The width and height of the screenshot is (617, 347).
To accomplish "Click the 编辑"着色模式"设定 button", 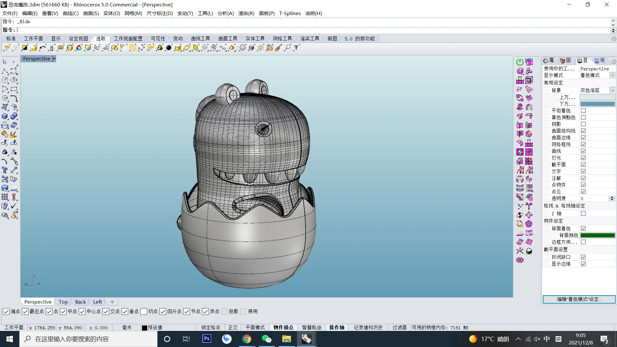I will 579,299.
